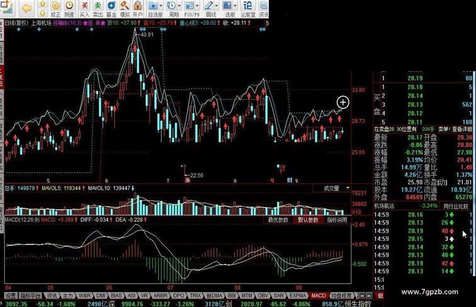Select the EXPMA indicator tab
This screenshot has height=307, width=476.
point(297,296)
